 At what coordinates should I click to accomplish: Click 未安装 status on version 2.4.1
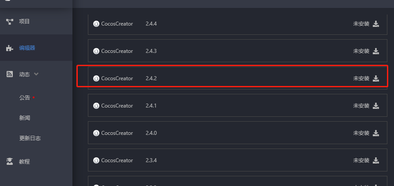tap(361, 106)
